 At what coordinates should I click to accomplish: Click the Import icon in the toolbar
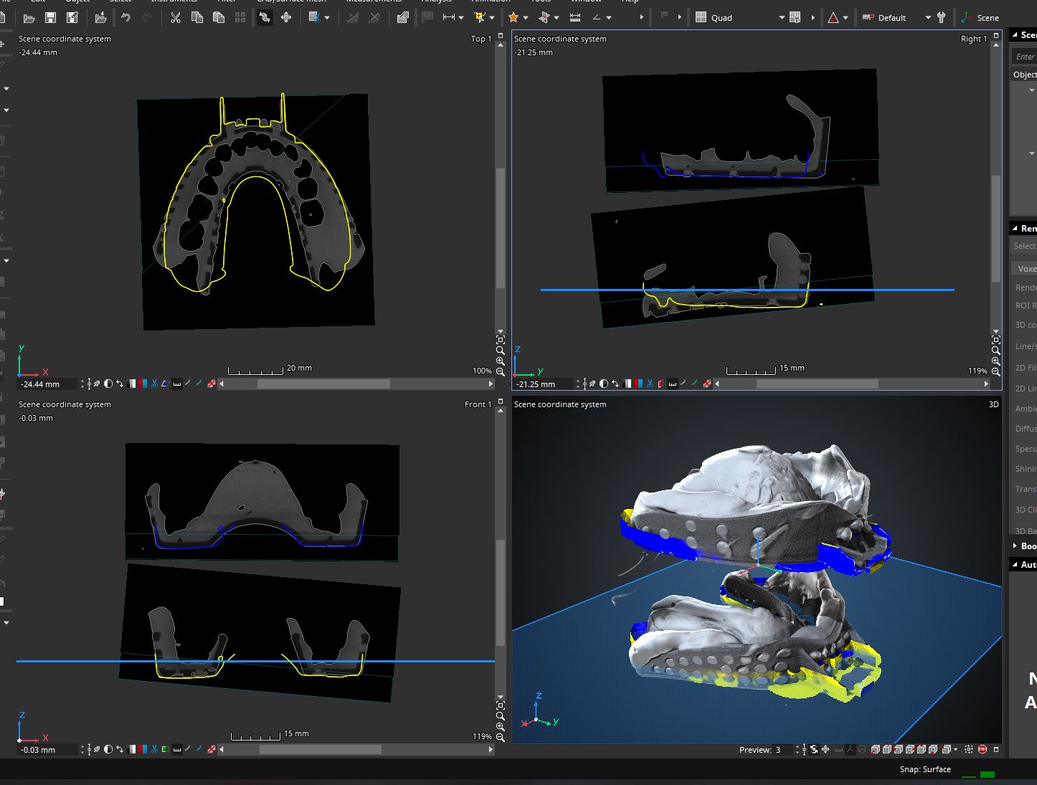coord(101,18)
